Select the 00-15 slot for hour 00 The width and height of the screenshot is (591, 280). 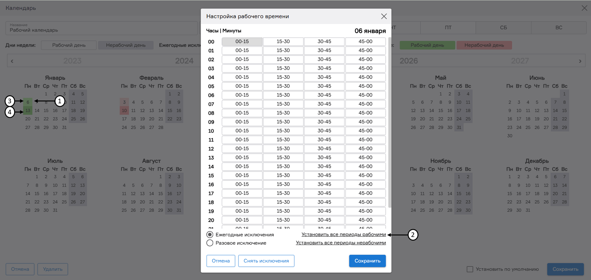click(x=242, y=41)
